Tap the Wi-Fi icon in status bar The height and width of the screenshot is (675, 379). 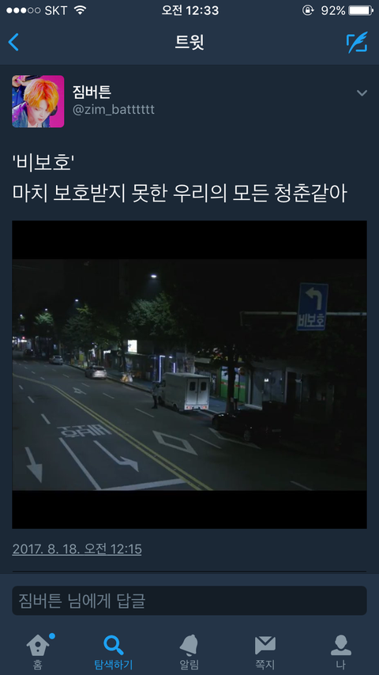[x=80, y=10]
